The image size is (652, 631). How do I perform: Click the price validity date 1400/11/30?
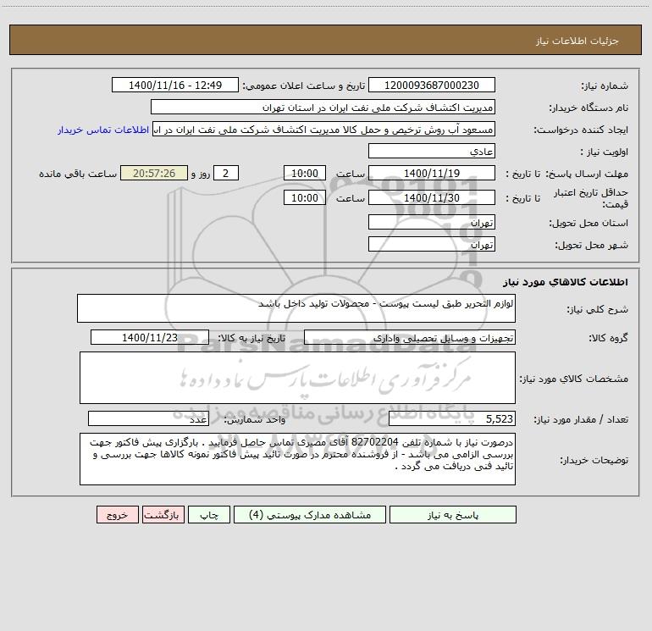coord(432,197)
